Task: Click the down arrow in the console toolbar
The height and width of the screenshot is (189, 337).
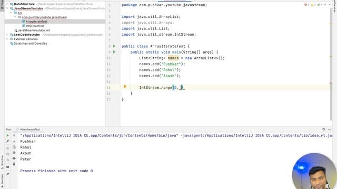Action: [x=14, y=141]
